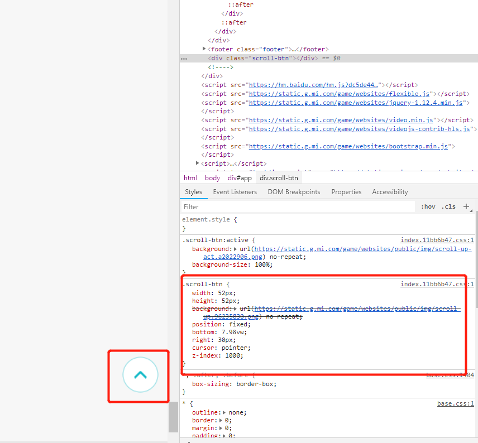Expand the border shorthand property
The height and width of the screenshot is (443, 478).
click(221, 420)
